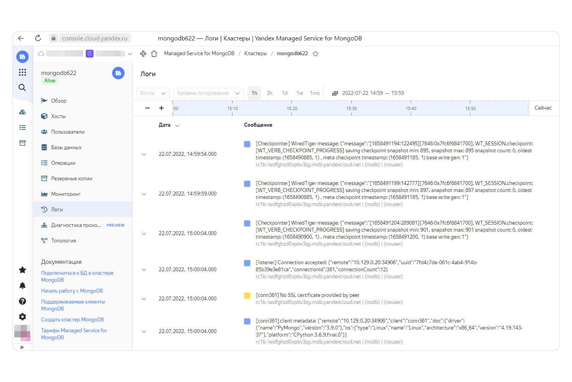572x382 pixels.
Task: Select the 1h time range
Action: (255, 93)
